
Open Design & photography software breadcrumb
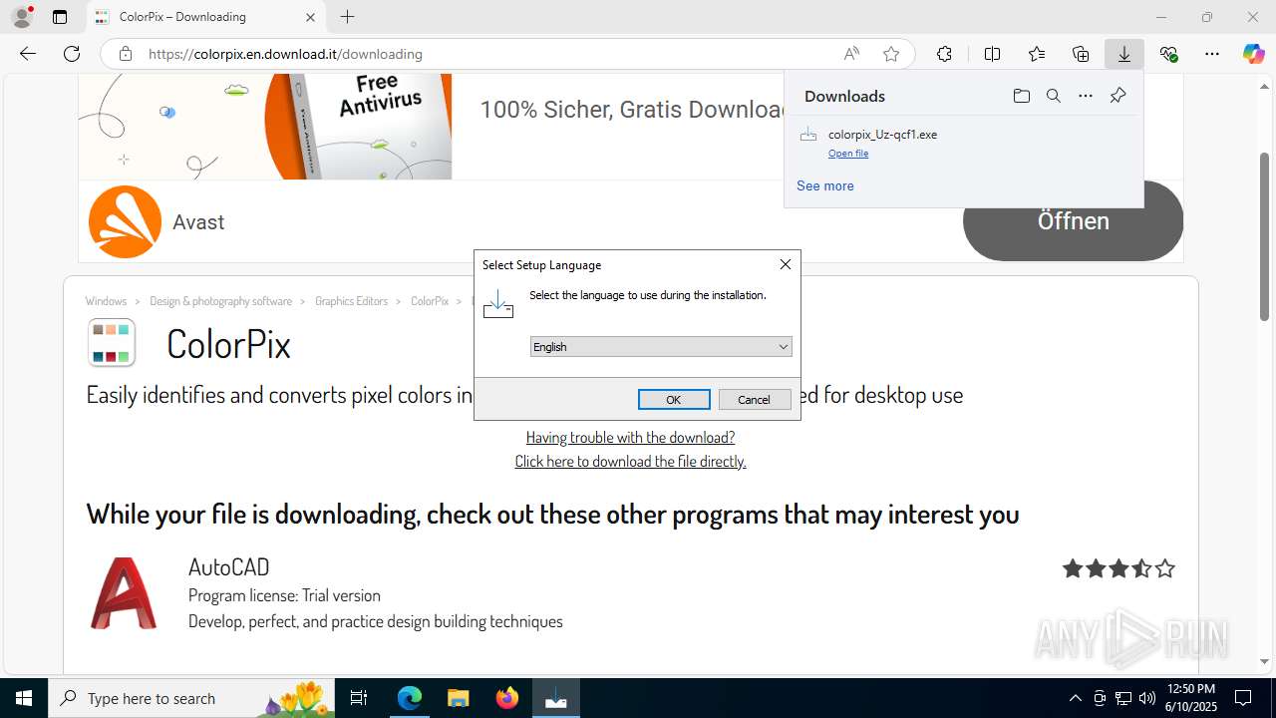coord(220,301)
